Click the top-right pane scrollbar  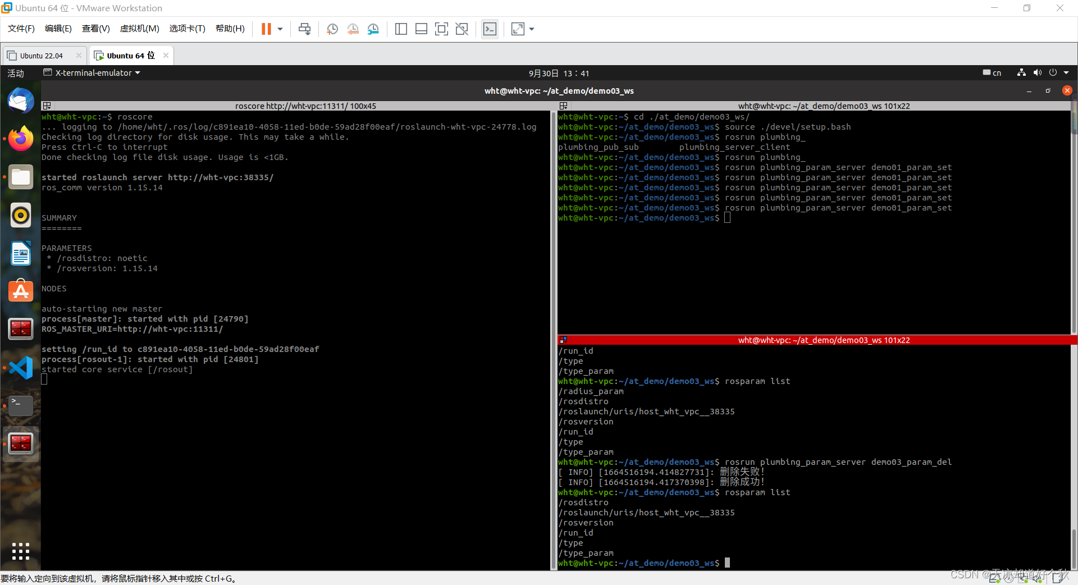[x=1075, y=222]
